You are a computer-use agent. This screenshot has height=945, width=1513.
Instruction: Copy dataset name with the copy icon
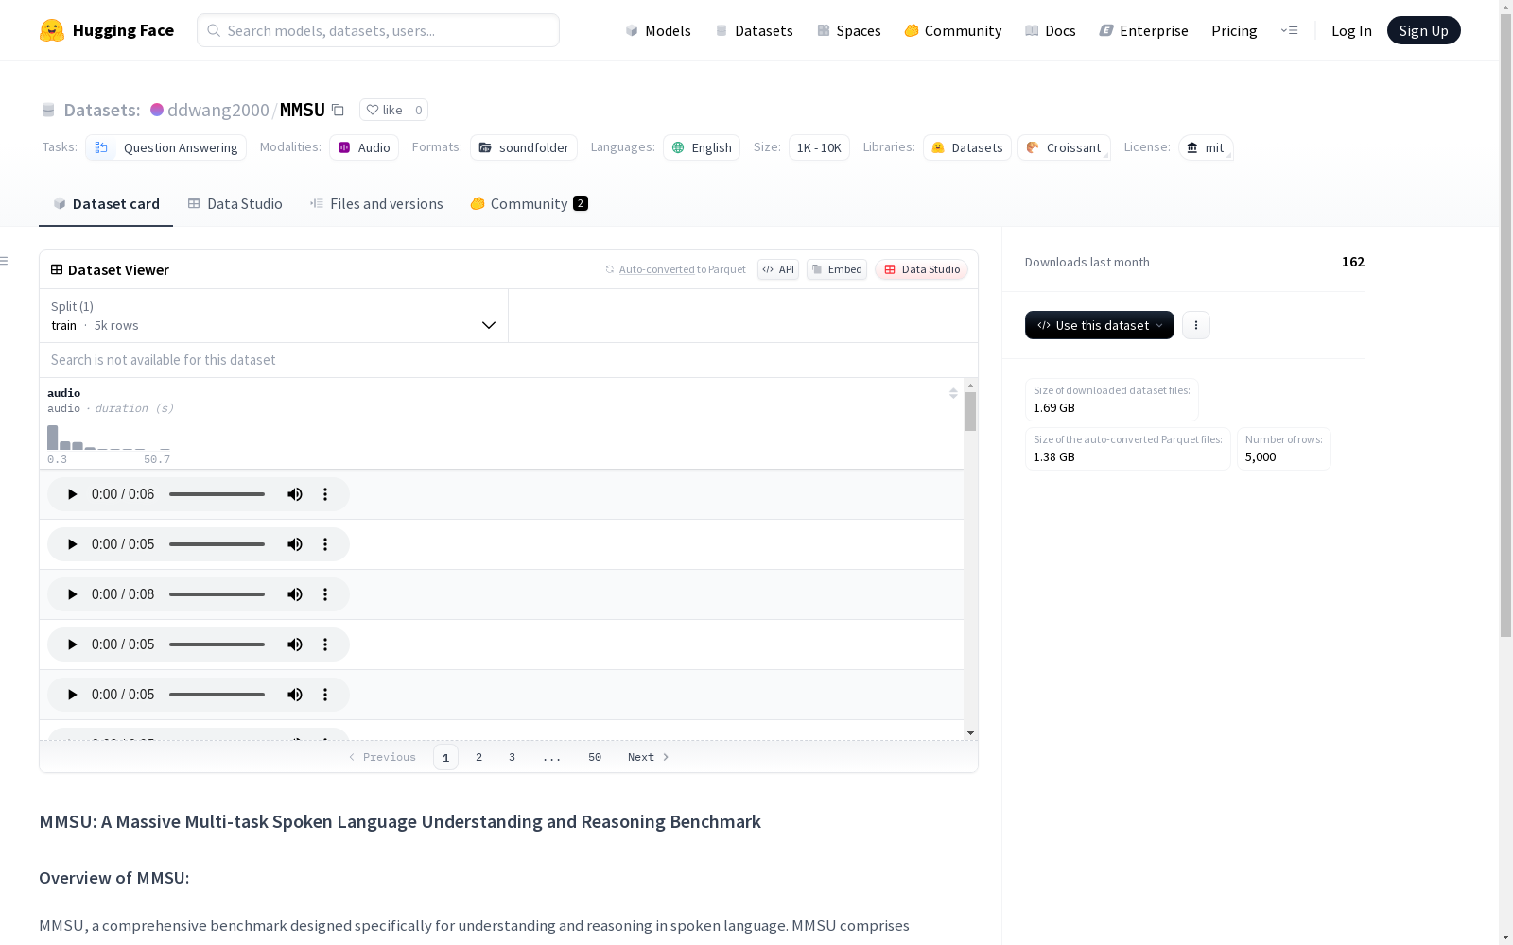coord(338,110)
